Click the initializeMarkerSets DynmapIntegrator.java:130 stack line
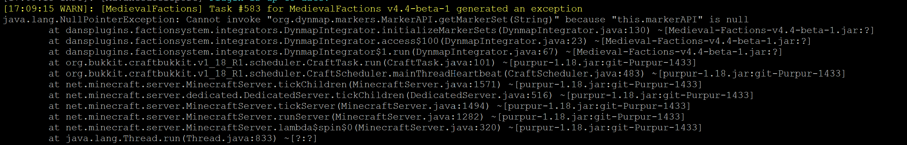This screenshot has width=907, height=145. pyautogui.click(x=461, y=30)
